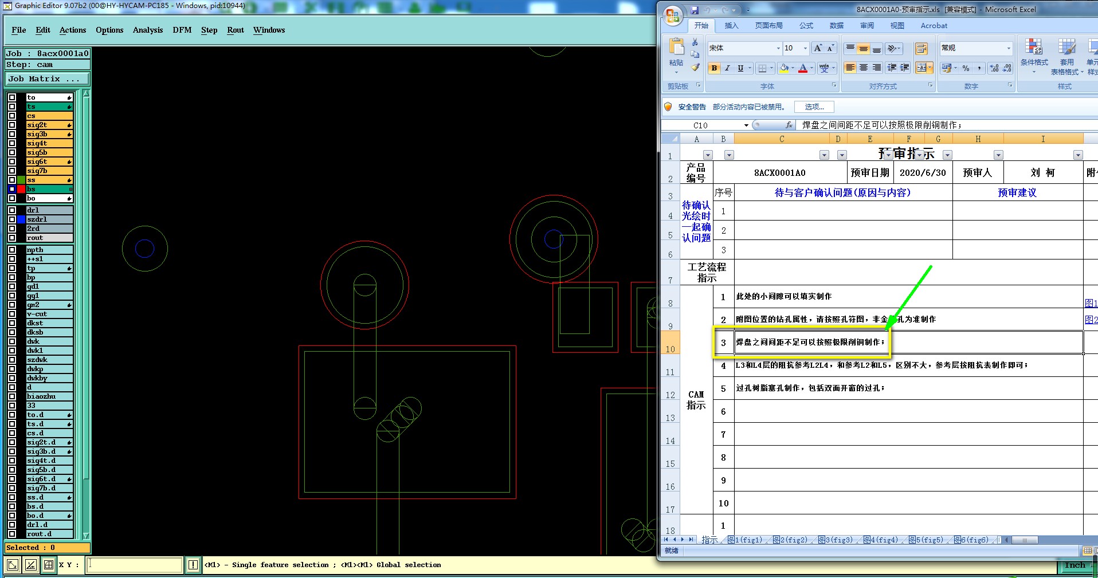1098x578 pixels.
Task: Toggle checkbox for layer 'sig2t'
Action: tap(12, 125)
